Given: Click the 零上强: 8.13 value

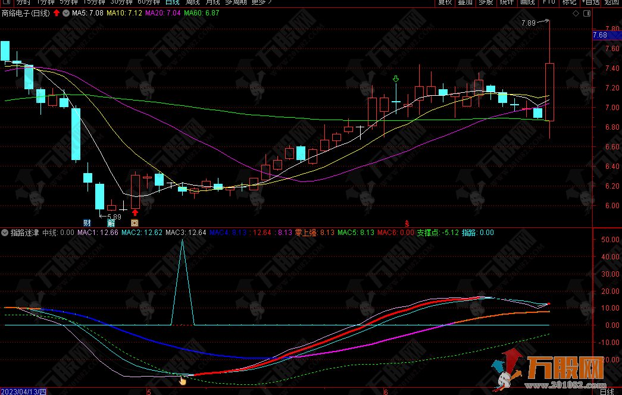Looking at the screenshot, I should point(314,233).
